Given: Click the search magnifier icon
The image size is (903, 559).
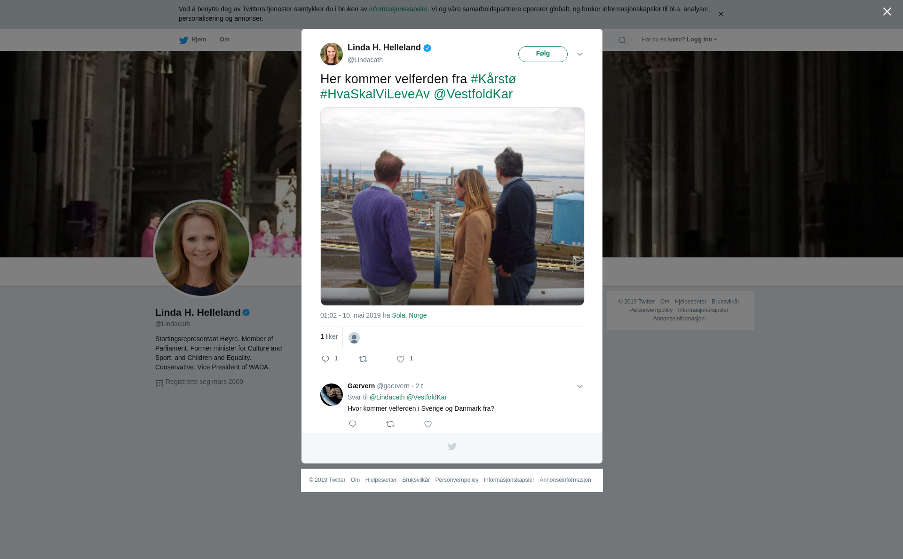Looking at the screenshot, I should tap(622, 40).
